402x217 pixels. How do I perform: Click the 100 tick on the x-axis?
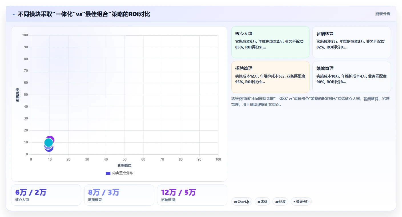[x=218, y=159]
